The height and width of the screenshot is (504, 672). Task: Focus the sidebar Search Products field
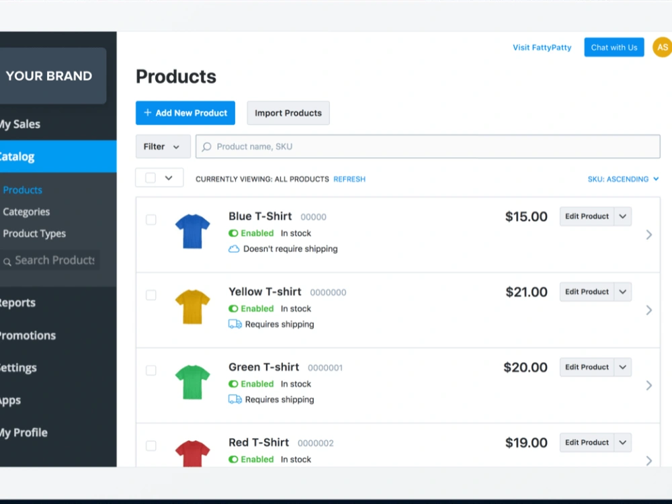[50, 260]
